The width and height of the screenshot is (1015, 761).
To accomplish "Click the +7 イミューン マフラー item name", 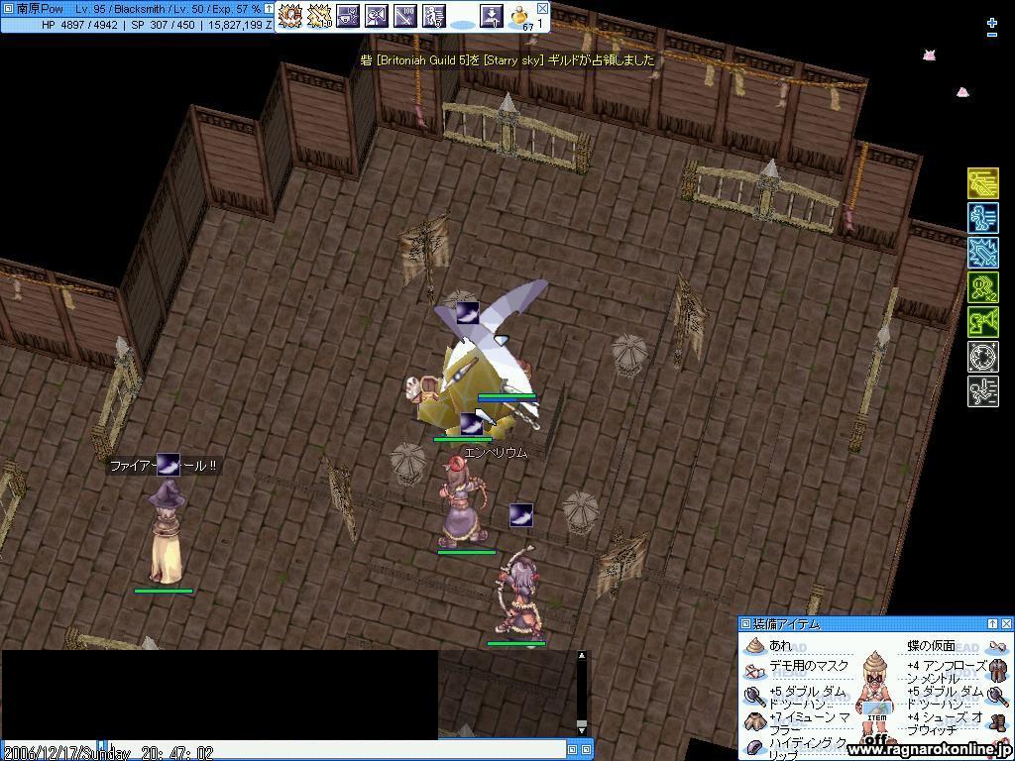I will [x=810, y=723].
